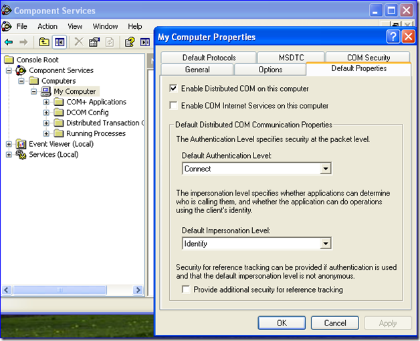This screenshot has width=420, height=341.
Task: Collapse the Component Services tree node
Action: point(9,70)
